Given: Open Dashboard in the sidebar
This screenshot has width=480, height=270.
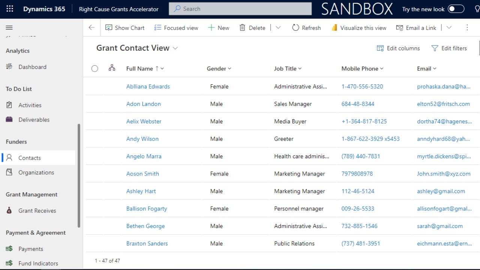Looking at the screenshot, I should coord(33,67).
